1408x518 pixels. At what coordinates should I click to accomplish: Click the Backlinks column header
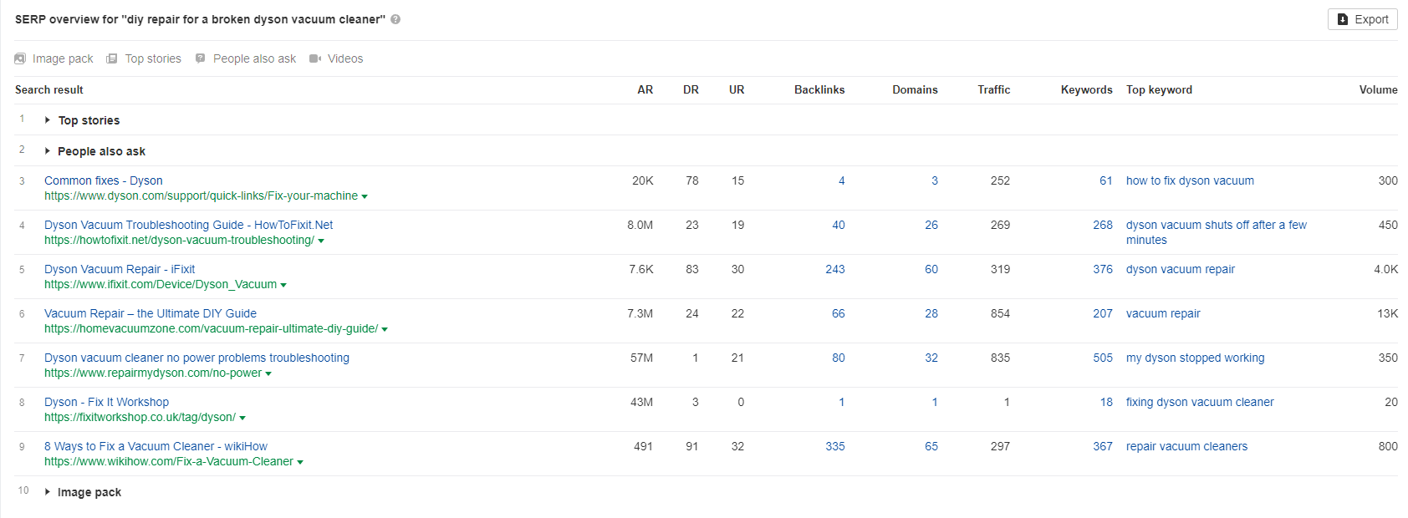point(819,89)
